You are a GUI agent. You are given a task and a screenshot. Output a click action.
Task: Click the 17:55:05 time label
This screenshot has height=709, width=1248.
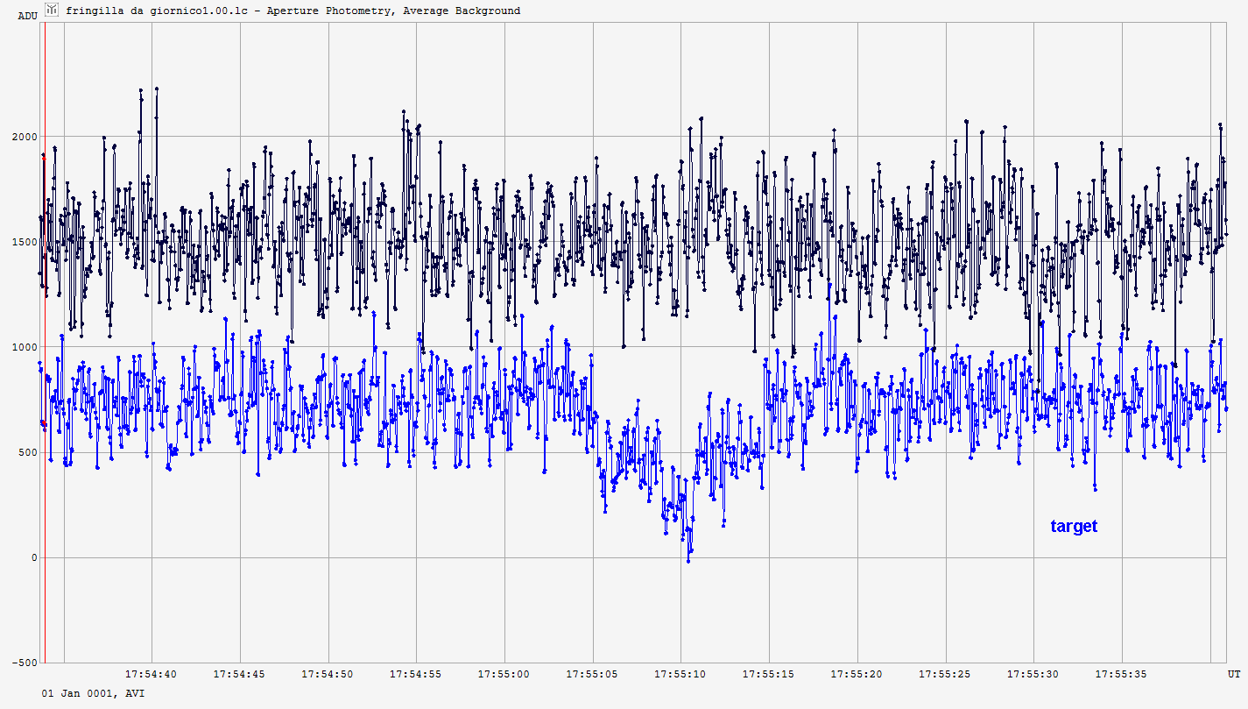593,675
